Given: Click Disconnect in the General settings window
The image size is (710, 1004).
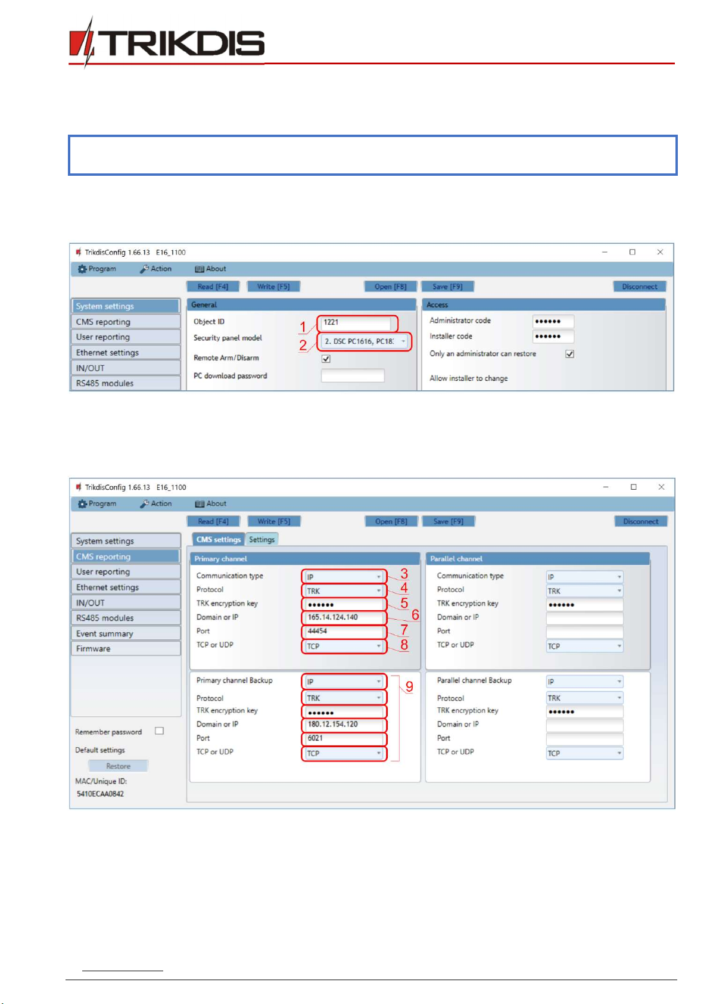Looking at the screenshot, I should click(x=640, y=287).
